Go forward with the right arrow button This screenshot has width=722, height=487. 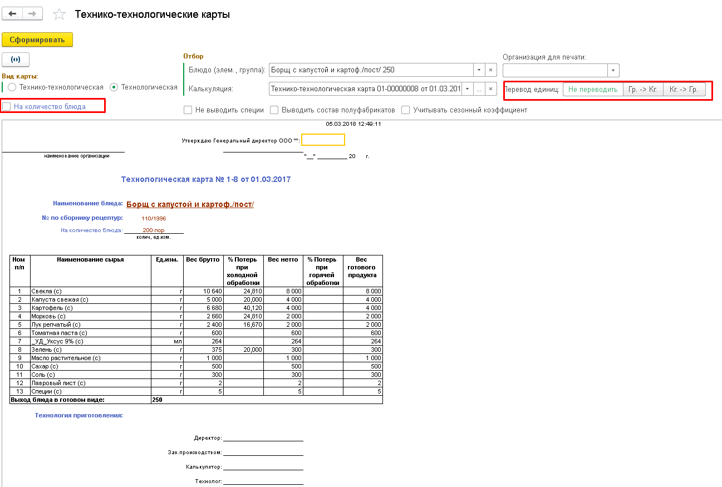(x=33, y=13)
